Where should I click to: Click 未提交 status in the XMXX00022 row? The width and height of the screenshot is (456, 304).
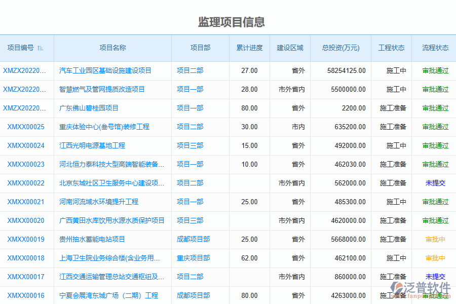coord(435,183)
